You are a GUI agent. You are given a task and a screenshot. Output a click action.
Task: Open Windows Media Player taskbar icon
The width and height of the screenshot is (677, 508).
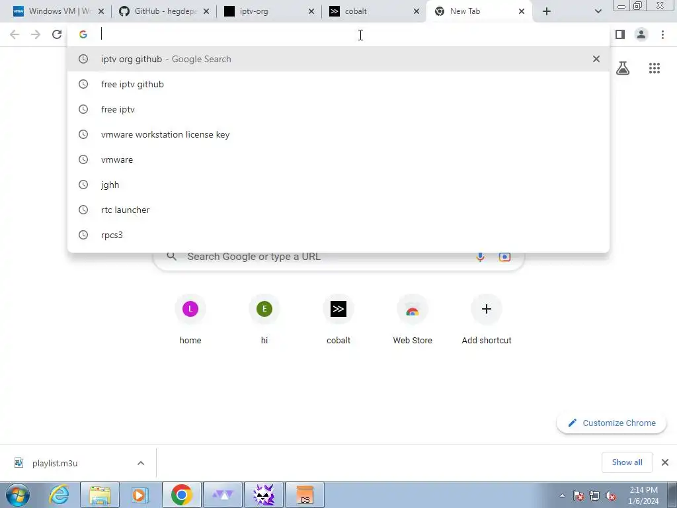click(139, 495)
